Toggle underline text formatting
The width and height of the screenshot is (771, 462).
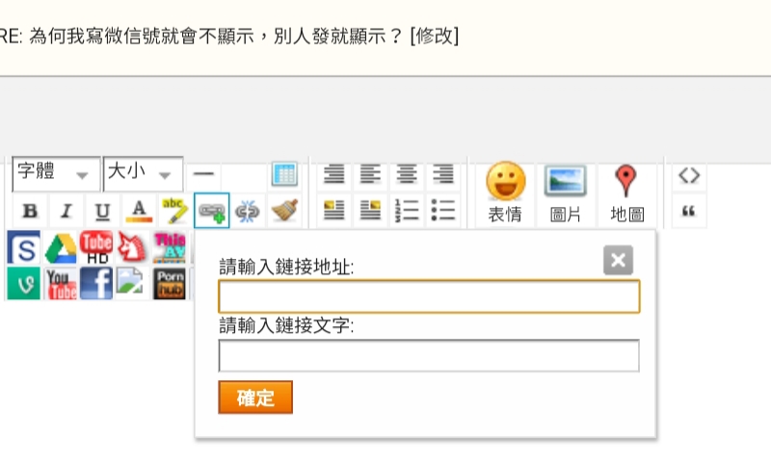[102, 211]
